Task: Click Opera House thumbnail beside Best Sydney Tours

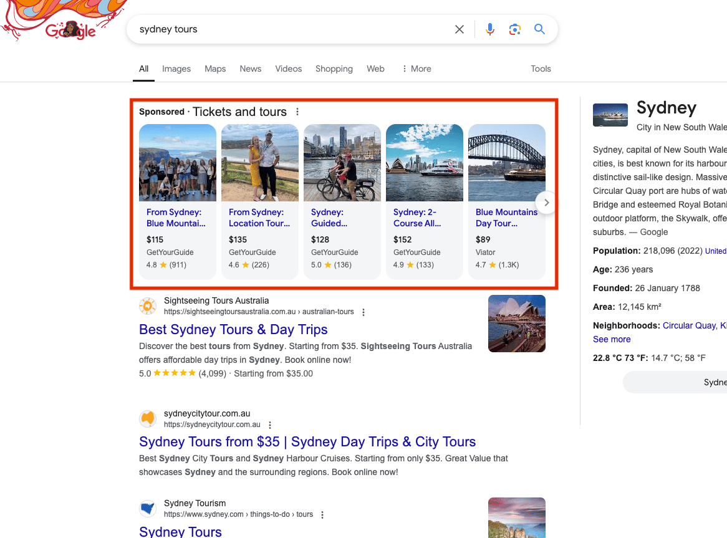Action: [516, 324]
